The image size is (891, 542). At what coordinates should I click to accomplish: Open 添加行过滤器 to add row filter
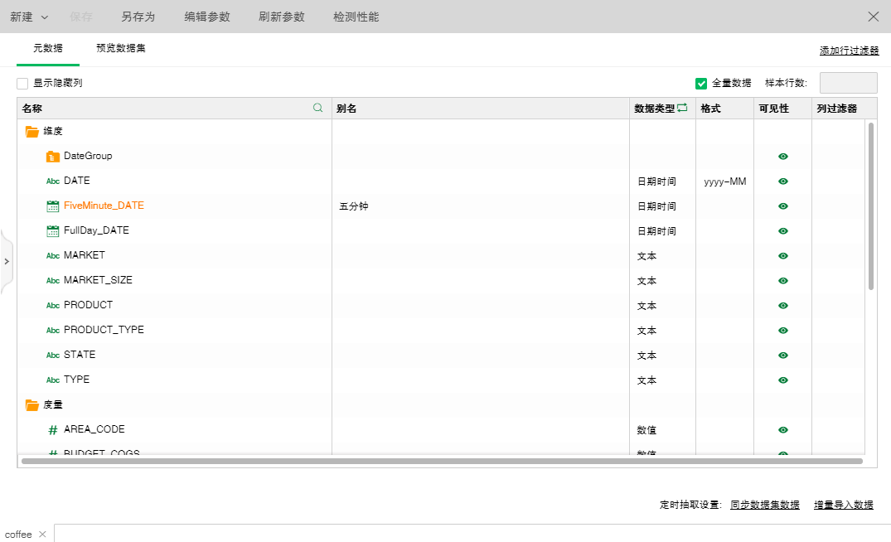849,50
